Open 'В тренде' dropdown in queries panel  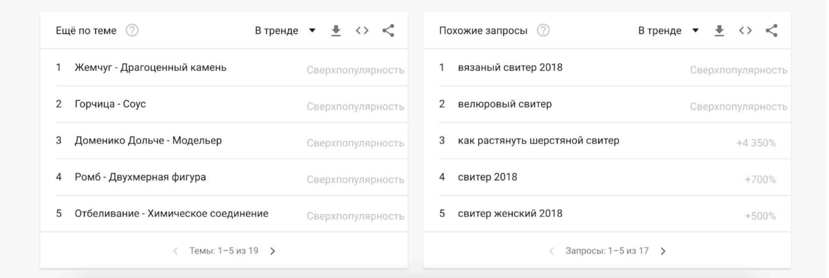(x=668, y=31)
